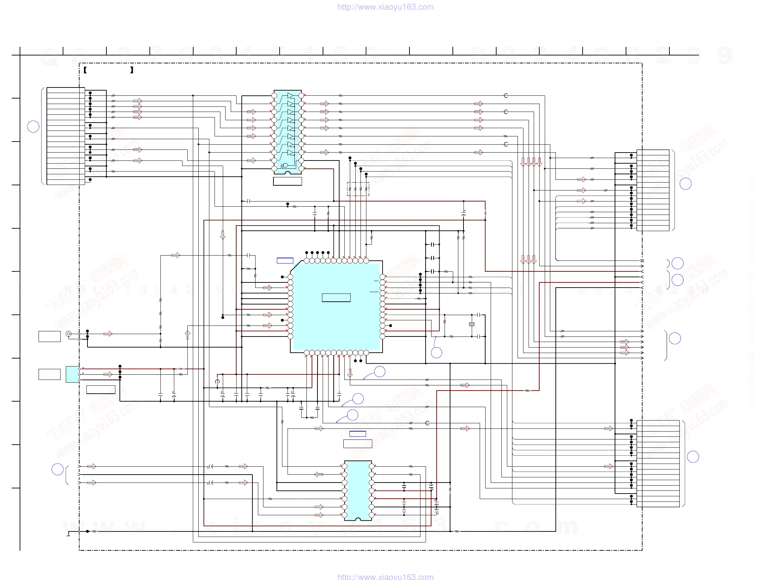Image resolution: width=771 pixels, height=580 pixels.
Task: Select the bottom-right multi-pin connector block
Action: 658,464
